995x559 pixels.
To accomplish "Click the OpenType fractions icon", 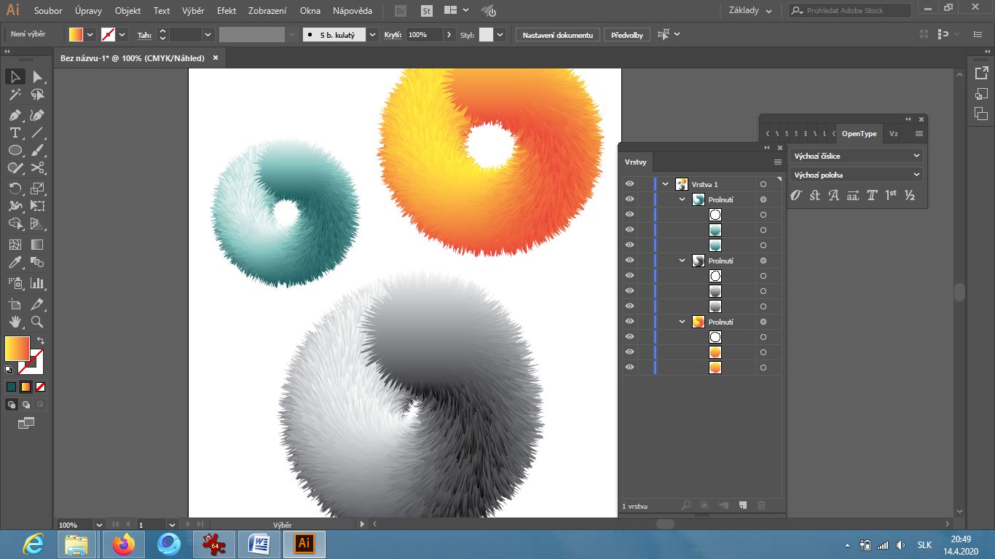I will [910, 195].
